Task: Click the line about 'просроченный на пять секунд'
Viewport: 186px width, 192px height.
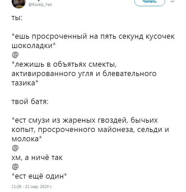Action: [93, 36]
